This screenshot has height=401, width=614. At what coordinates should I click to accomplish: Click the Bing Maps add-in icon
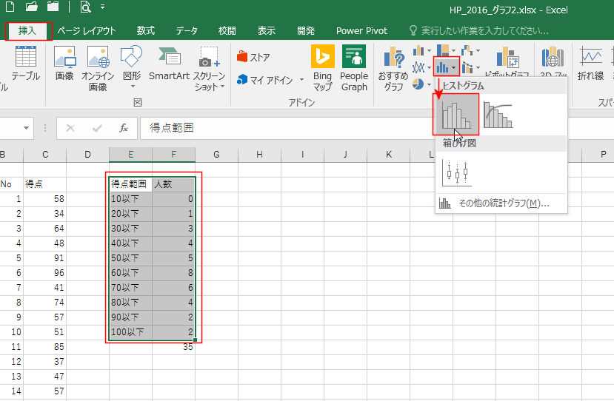tap(322, 67)
